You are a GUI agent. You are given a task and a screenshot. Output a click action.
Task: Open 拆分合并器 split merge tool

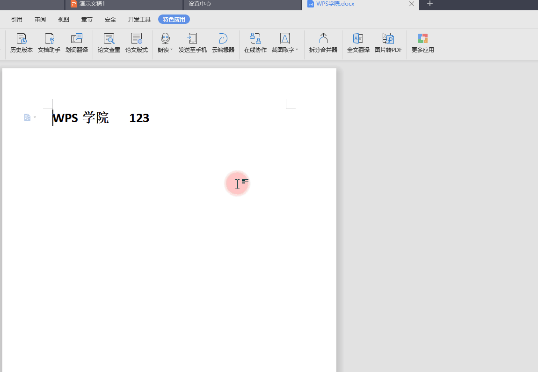point(323,43)
